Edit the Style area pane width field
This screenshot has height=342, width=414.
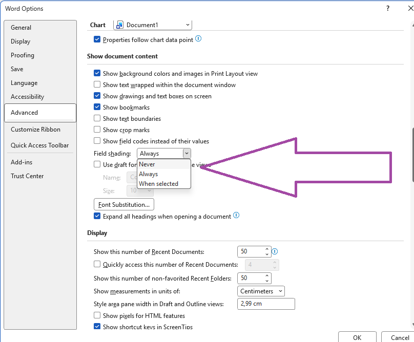pyautogui.click(x=266, y=304)
